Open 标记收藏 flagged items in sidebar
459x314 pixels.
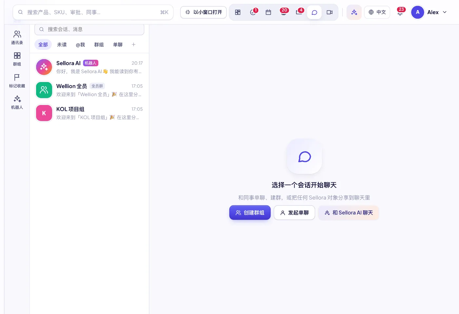click(x=17, y=81)
